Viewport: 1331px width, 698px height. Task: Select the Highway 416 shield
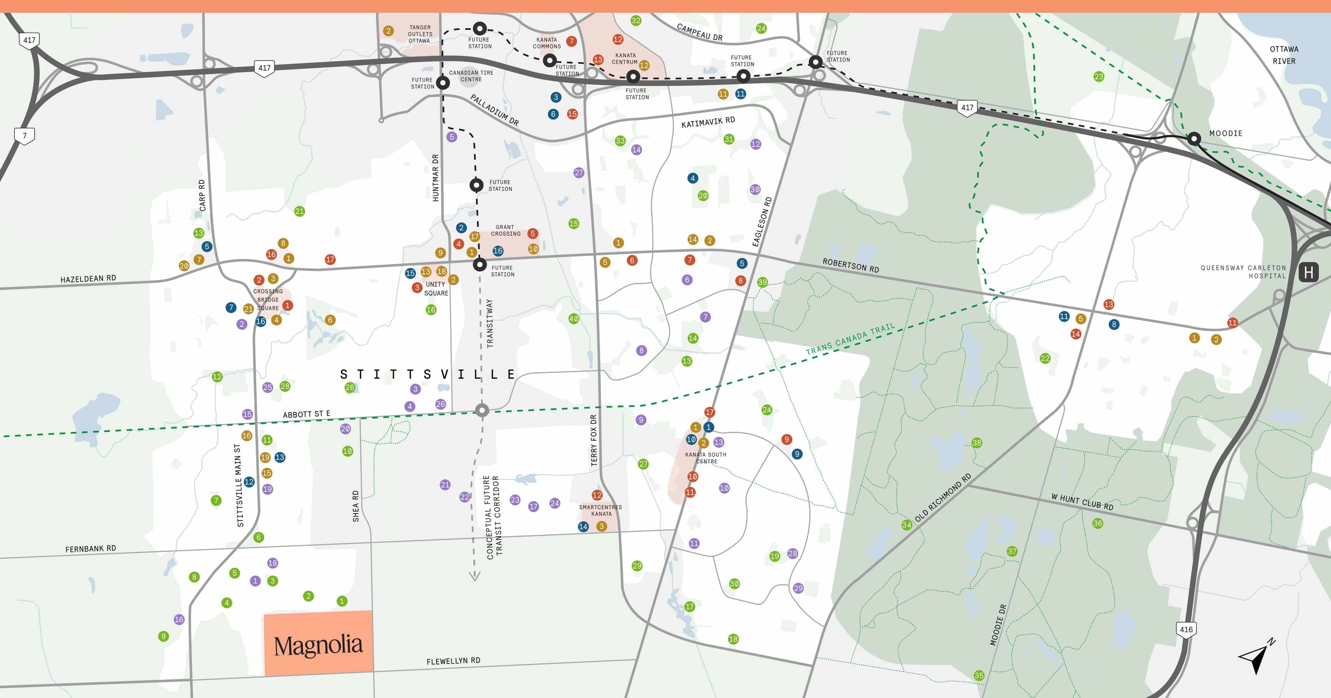point(1186,630)
